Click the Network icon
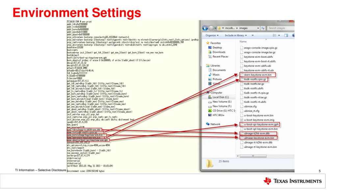The height and width of the screenshot is (190, 337). coord(208,124)
